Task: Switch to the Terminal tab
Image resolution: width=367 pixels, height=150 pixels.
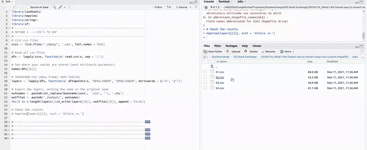Action: click(224, 2)
